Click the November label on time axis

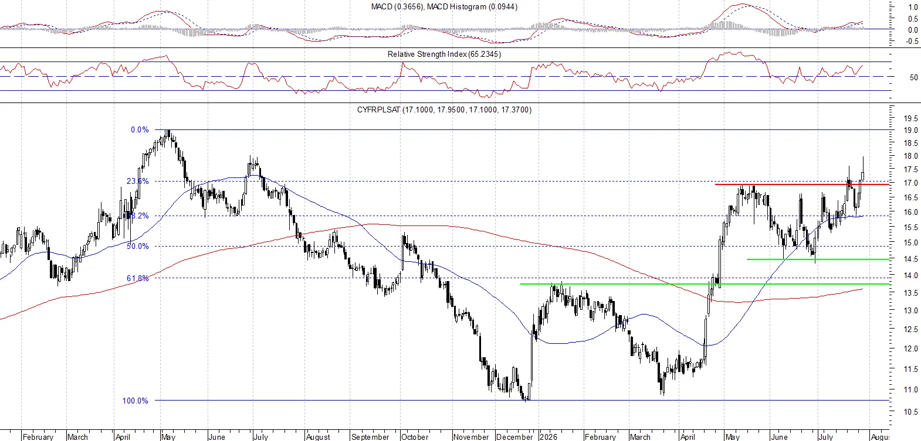pos(471,437)
